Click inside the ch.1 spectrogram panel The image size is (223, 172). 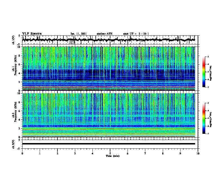coord(108,69)
